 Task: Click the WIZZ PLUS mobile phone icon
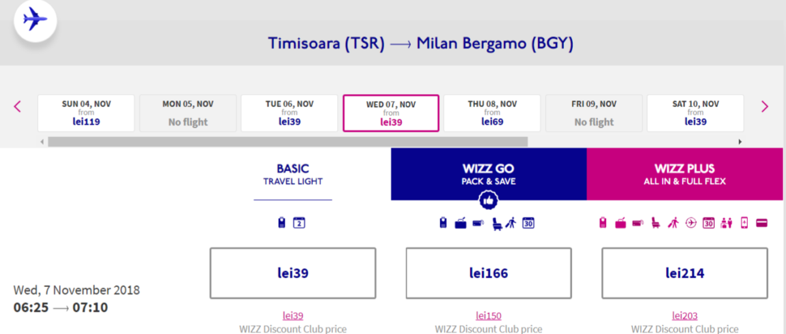coord(744,223)
